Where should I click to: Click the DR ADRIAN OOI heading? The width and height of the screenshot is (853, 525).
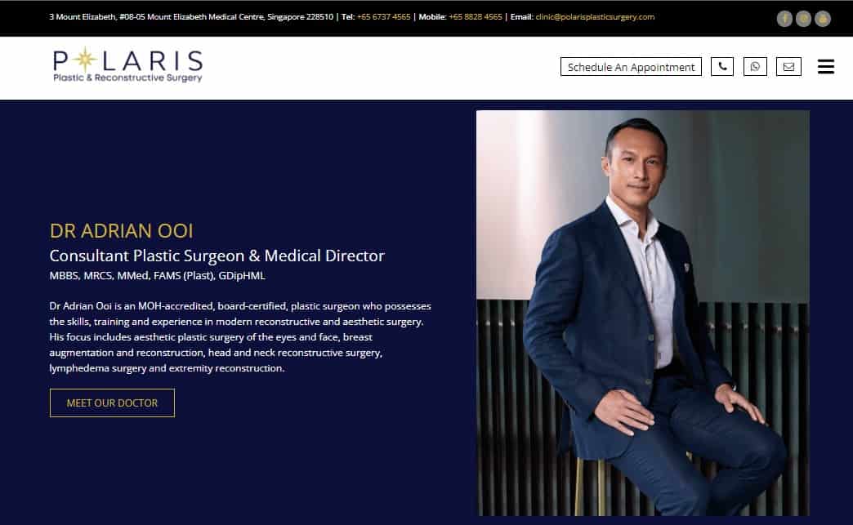(121, 231)
